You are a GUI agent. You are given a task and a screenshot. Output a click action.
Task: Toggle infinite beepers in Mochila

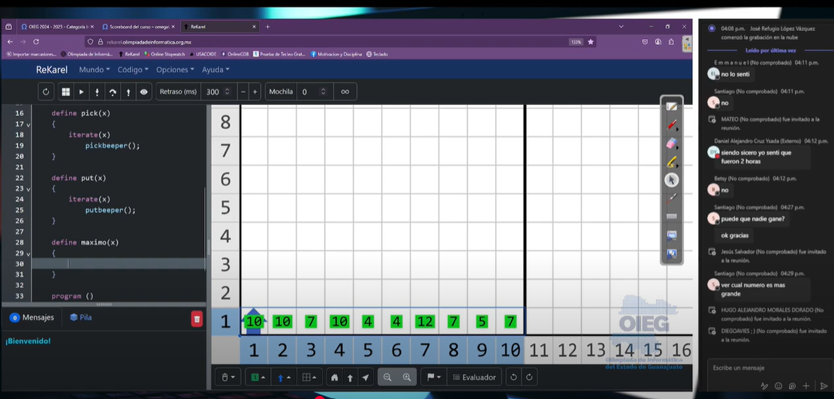[345, 91]
